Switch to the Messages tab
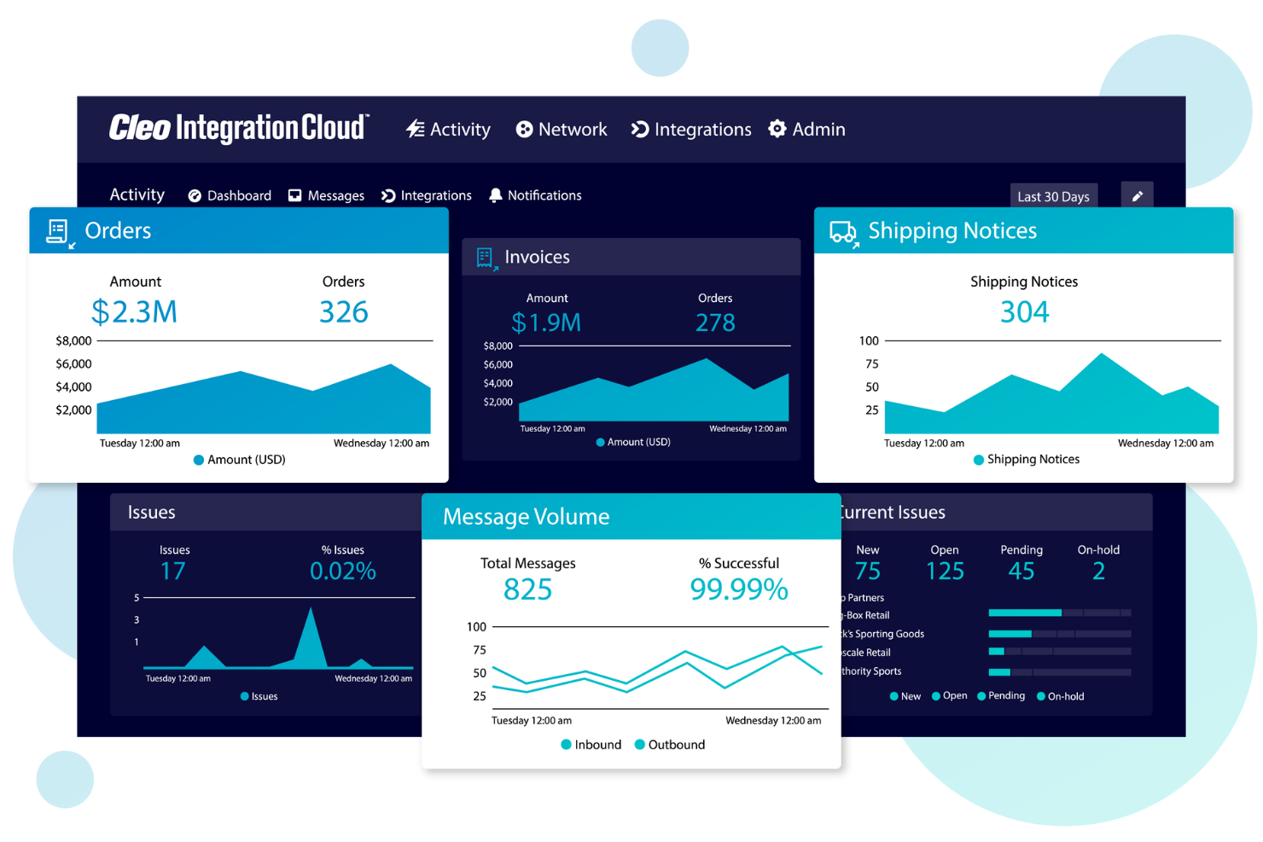This screenshot has height=842, width=1263. pos(327,195)
